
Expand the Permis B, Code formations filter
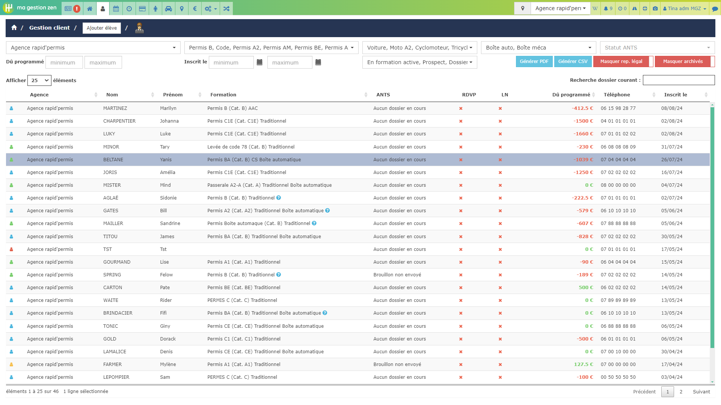click(x=271, y=48)
